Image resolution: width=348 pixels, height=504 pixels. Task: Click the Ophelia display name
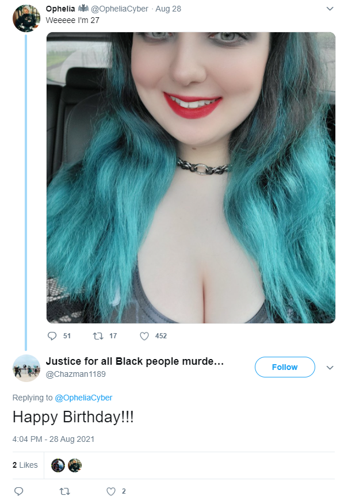point(60,9)
